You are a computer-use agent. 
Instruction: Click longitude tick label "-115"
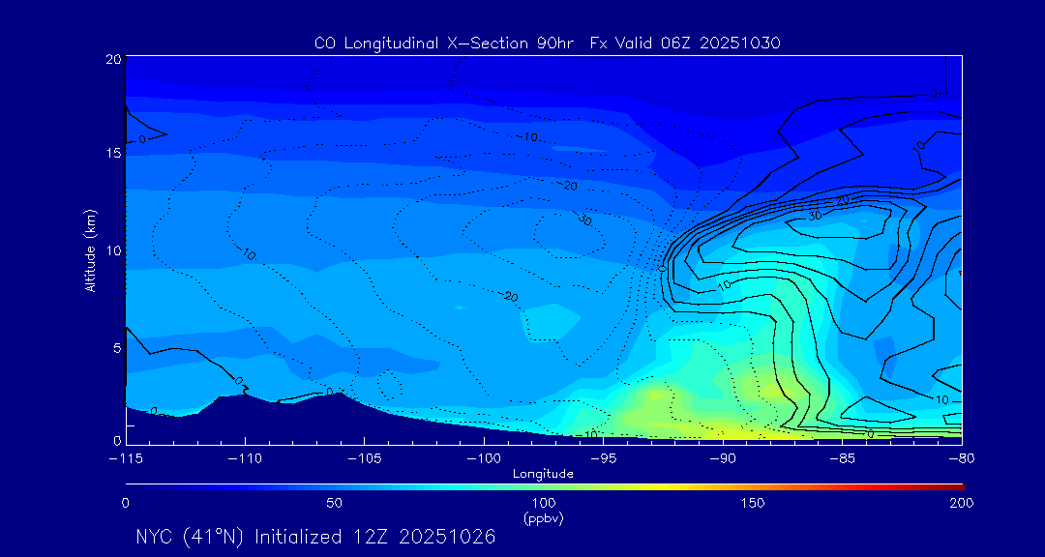[x=125, y=459]
